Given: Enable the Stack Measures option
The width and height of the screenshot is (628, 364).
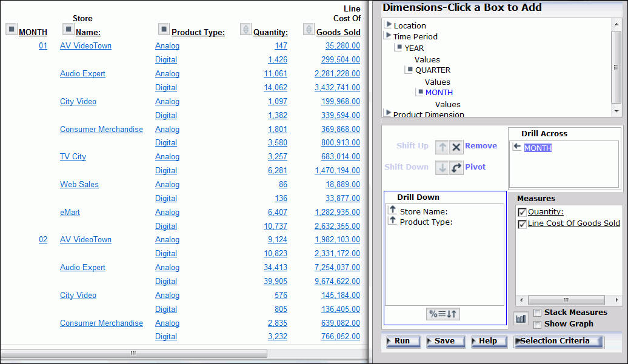Looking at the screenshot, I should 537,313.
